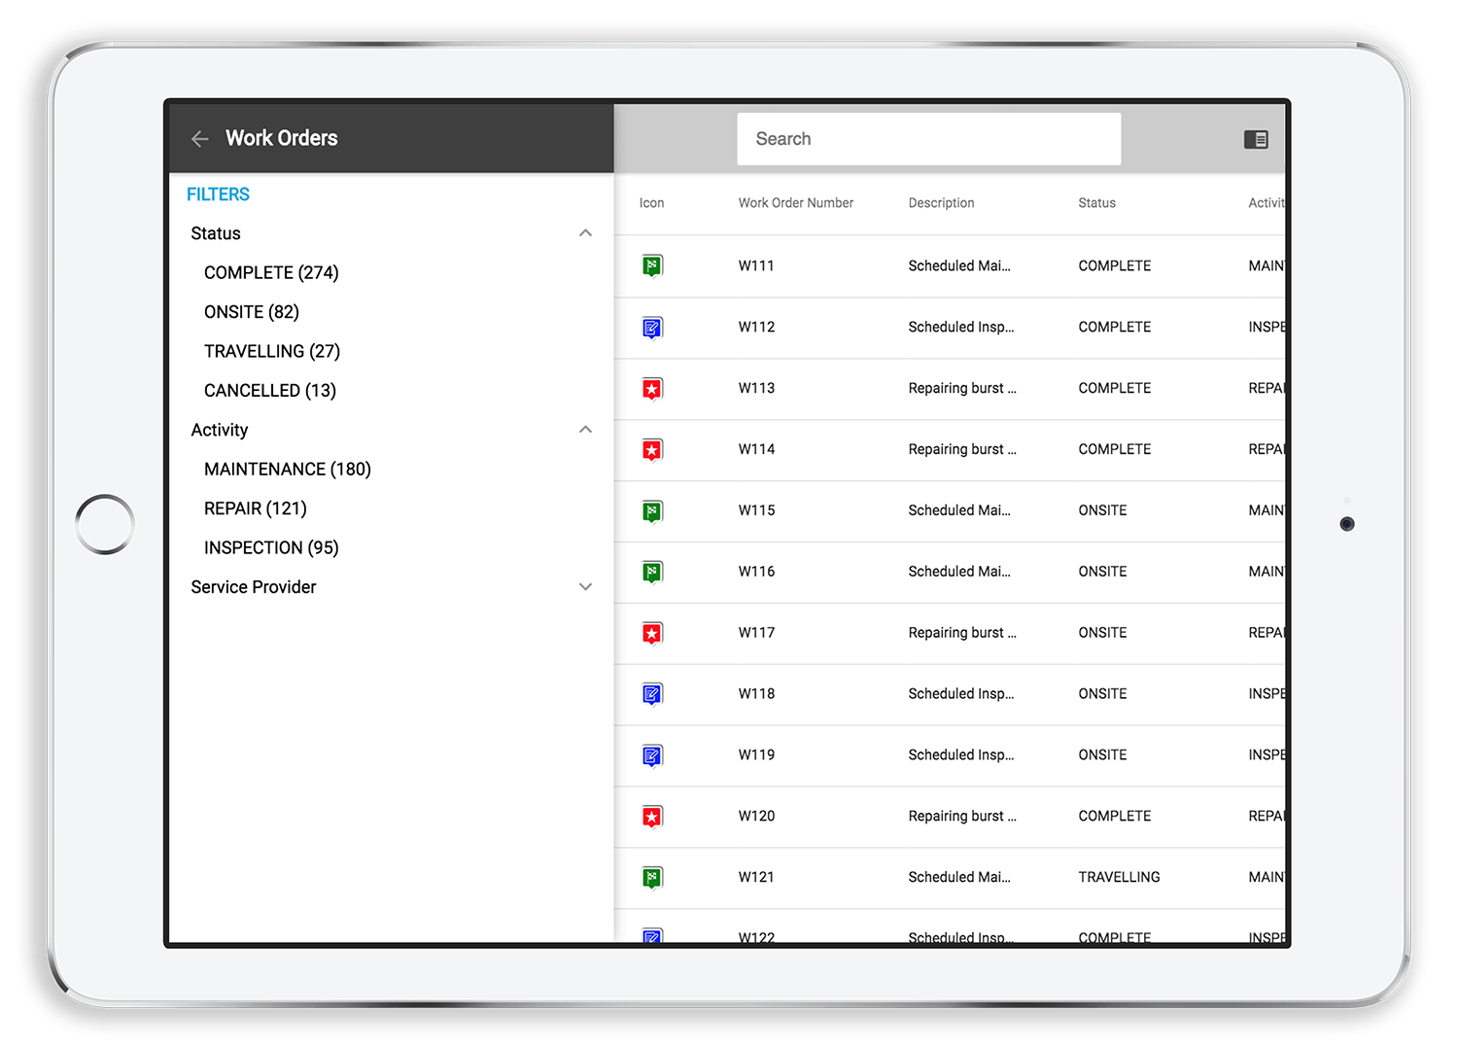Image resolution: width=1458 pixels, height=1050 pixels.
Task: Filter by COMPLETE (274) status
Action: 271,272
